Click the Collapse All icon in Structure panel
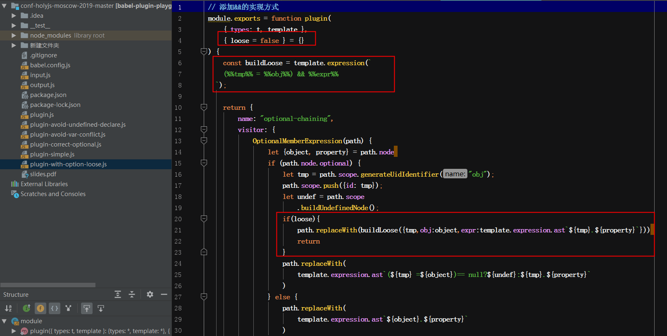This screenshot has width=667, height=336. [132, 294]
